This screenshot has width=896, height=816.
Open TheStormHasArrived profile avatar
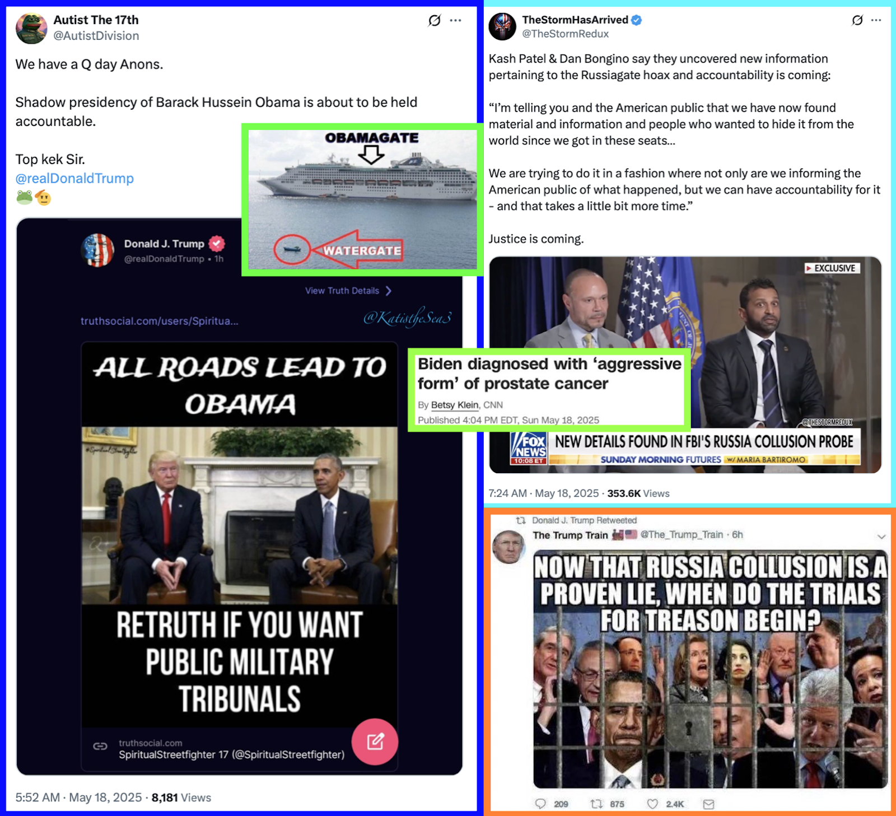[x=502, y=26]
